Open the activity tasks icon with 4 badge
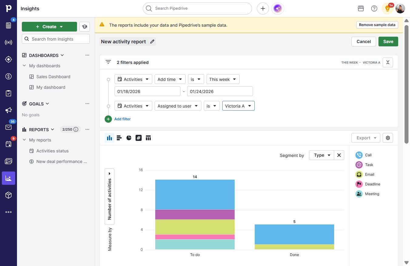 click(x=8, y=25)
